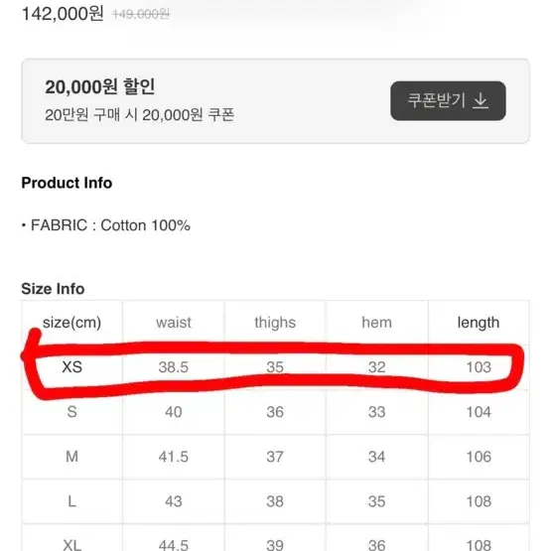This screenshot has width=551, height=551.
Task: Click the FABRIC Cotton 100% line
Action: (106, 225)
